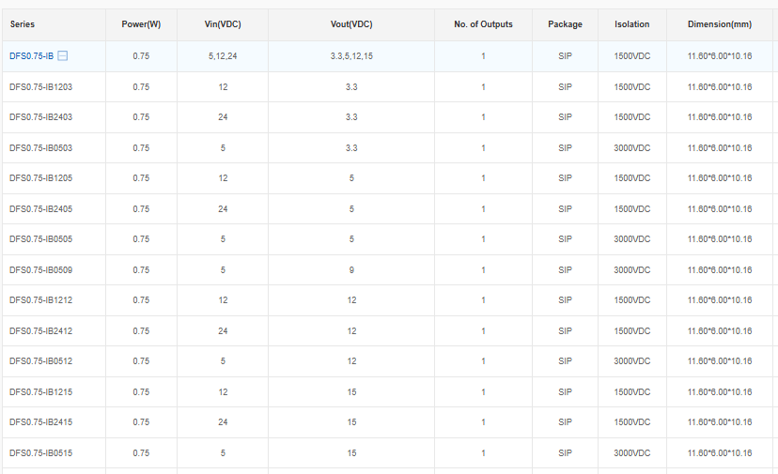This screenshot has width=778, height=474.
Task: Click the DFS0.75-IB0512 model name
Action: tap(40, 361)
